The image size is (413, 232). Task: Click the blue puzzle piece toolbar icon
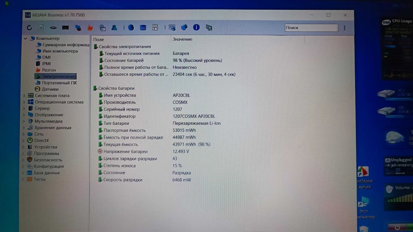tap(184, 27)
